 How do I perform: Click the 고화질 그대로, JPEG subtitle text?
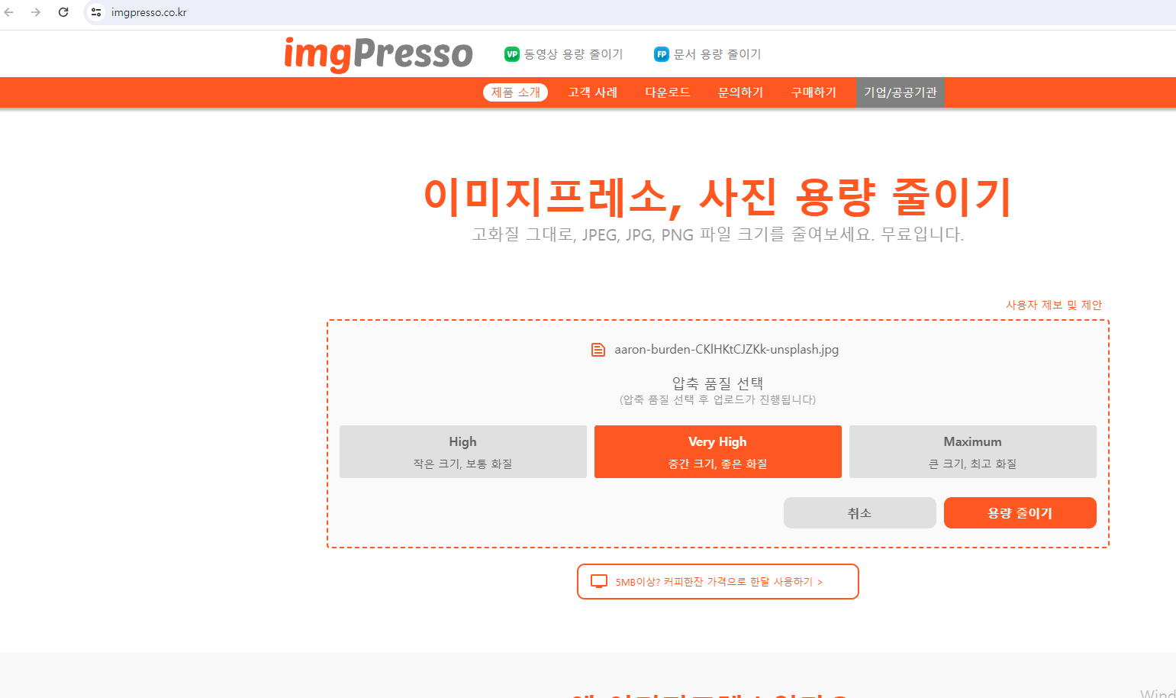[718, 234]
